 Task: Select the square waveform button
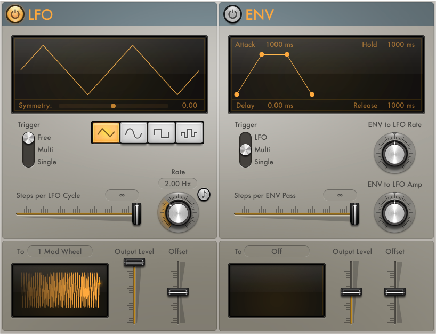point(162,133)
